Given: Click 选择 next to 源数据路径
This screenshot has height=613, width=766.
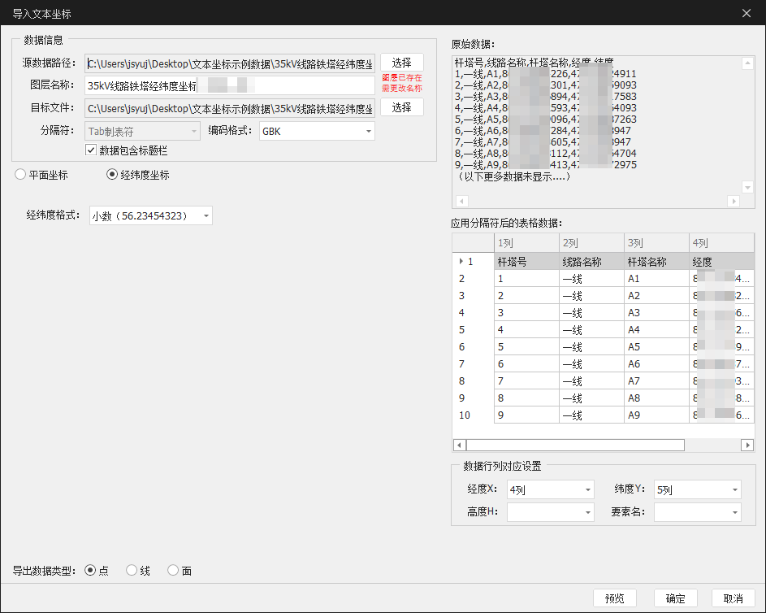Looking at the screenshot, I should [401, 62].
